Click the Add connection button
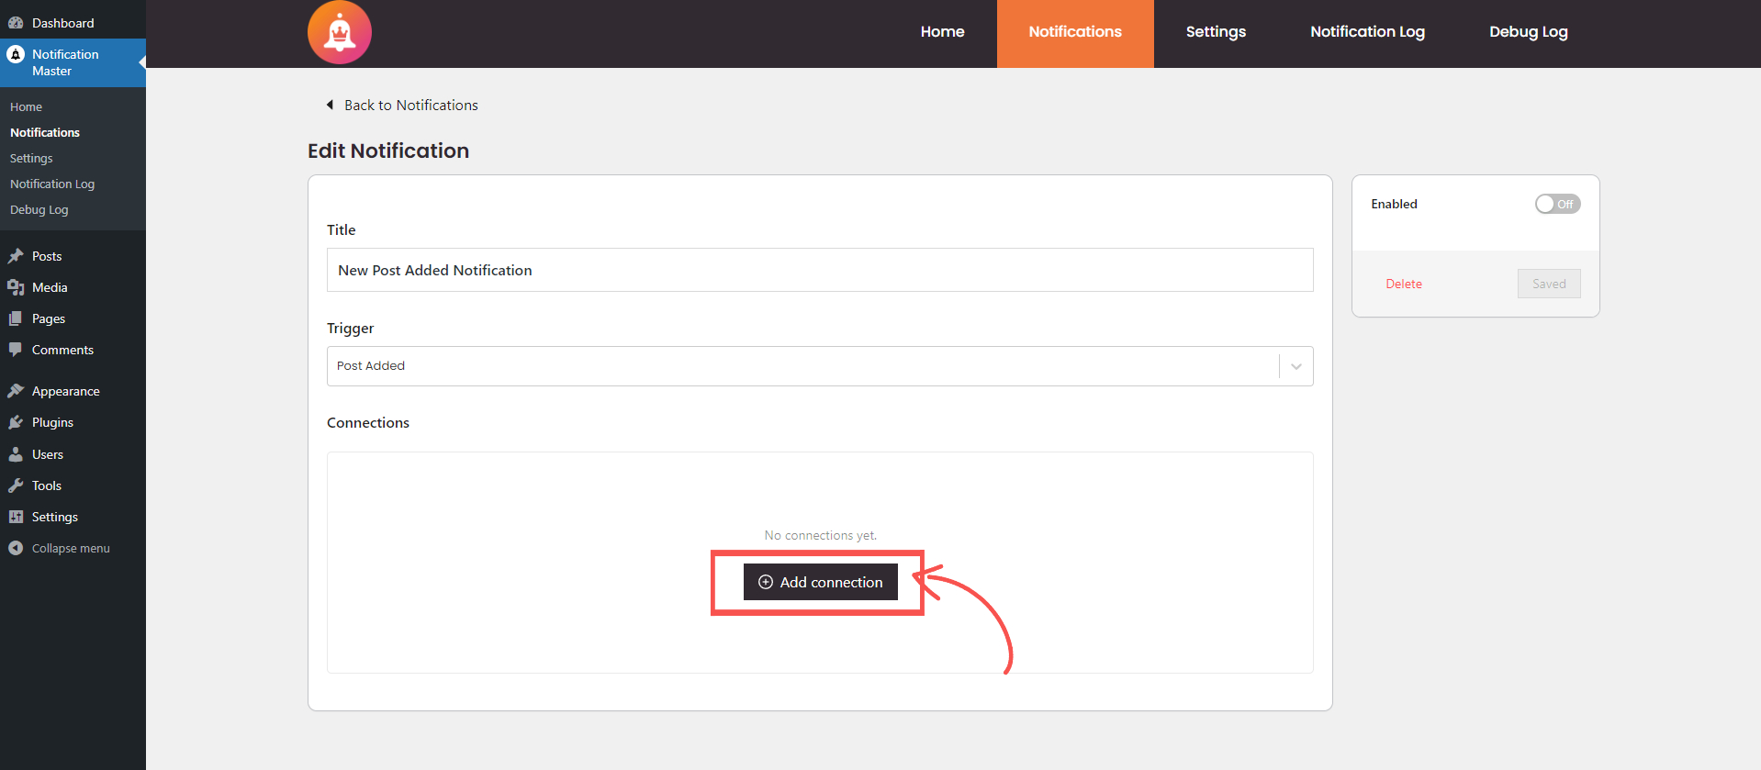The width and height of the screenshot is (1761, 770). click(x=820, y=582)
